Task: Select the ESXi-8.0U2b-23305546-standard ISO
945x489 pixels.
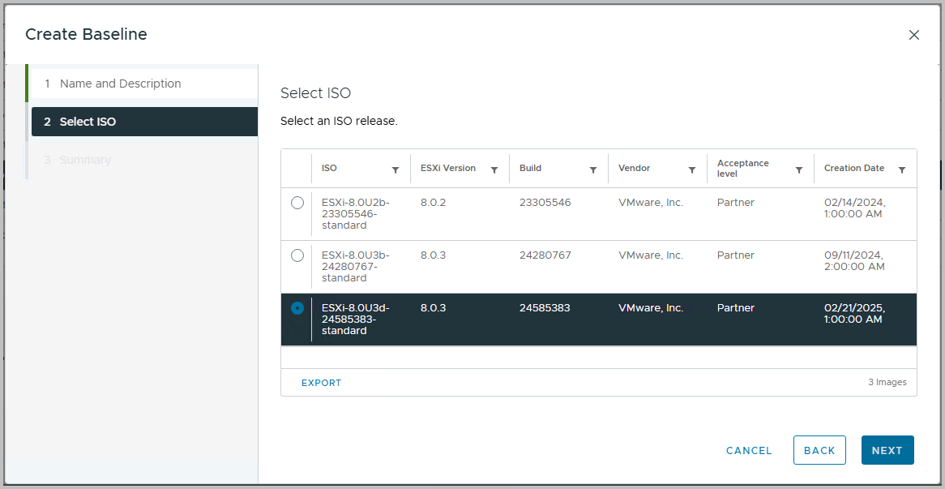Action: tap(297, 203)
